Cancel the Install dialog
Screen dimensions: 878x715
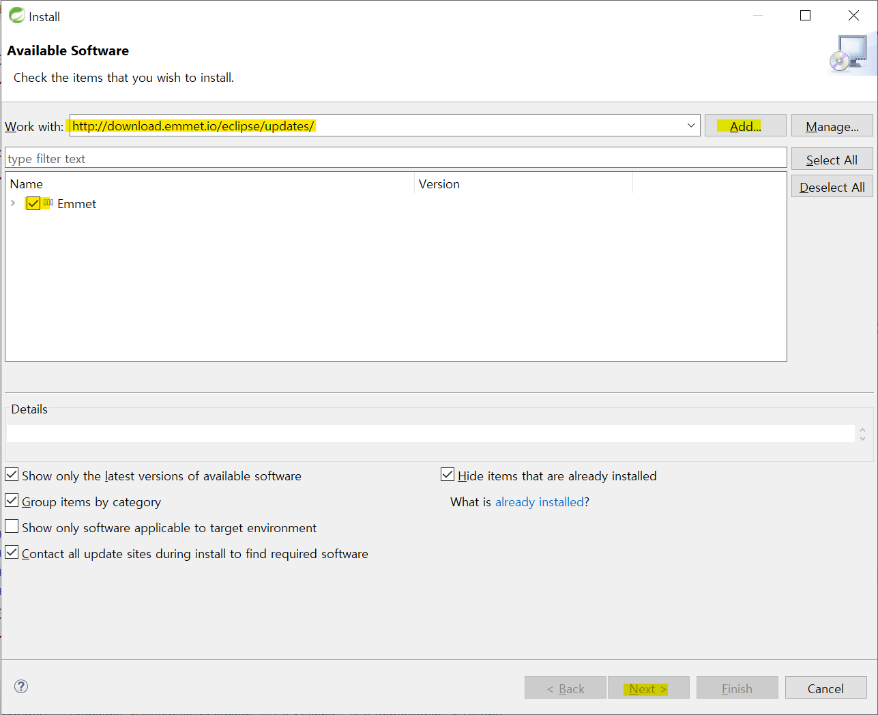825,688
